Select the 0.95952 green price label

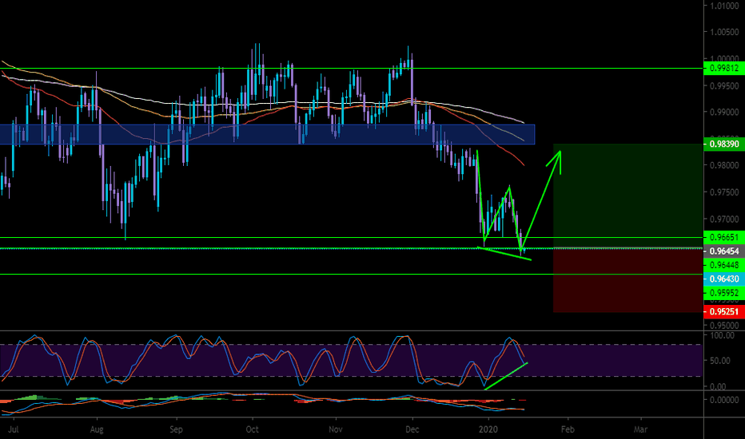723,293
